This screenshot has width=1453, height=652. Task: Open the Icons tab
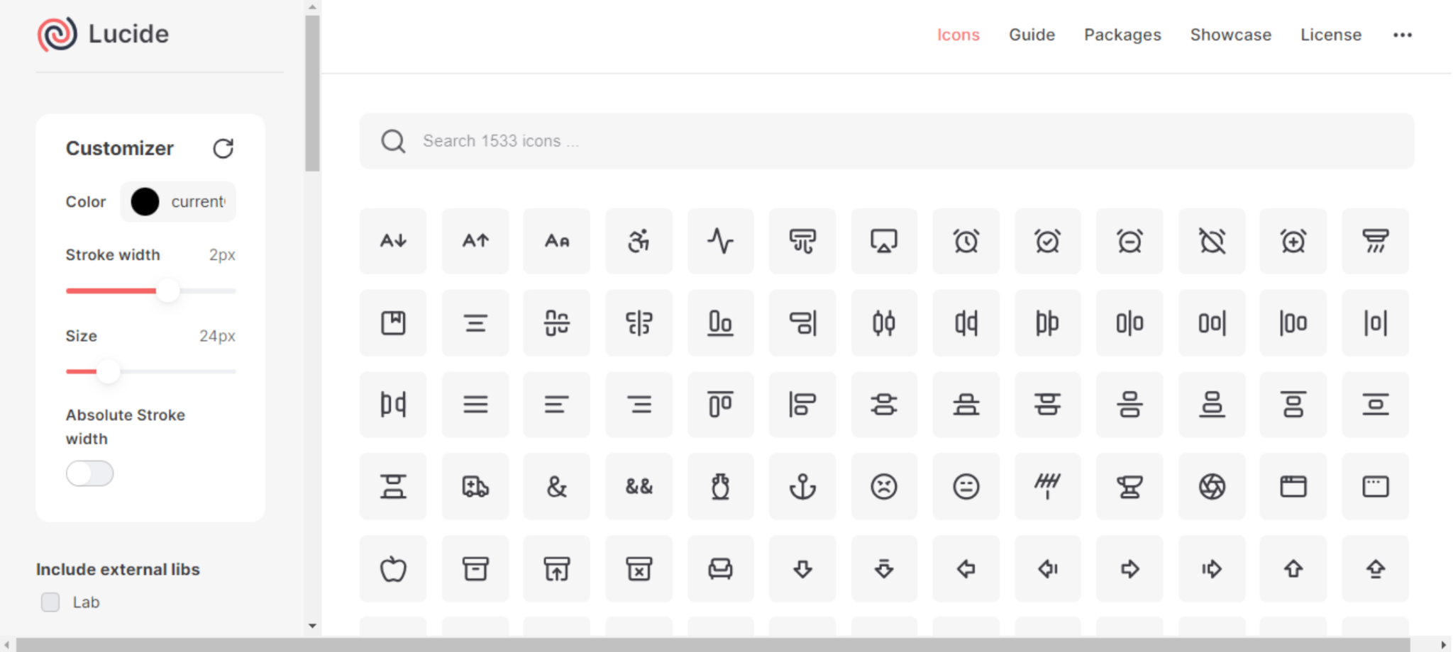click(x=958, y=34)
